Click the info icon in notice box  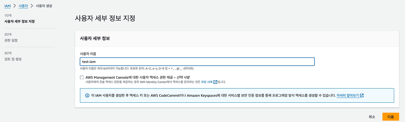click(87, 95)
